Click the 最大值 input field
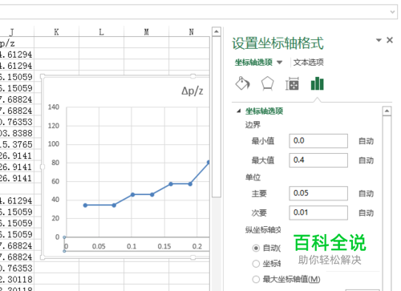Viewport: 401px width, 291px height. point(318,160)
